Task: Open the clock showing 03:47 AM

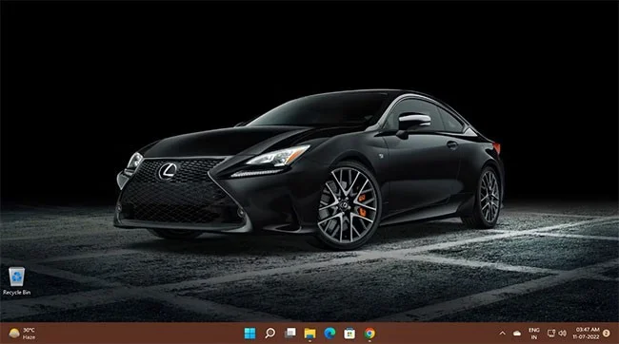Action: coord(587,334)
